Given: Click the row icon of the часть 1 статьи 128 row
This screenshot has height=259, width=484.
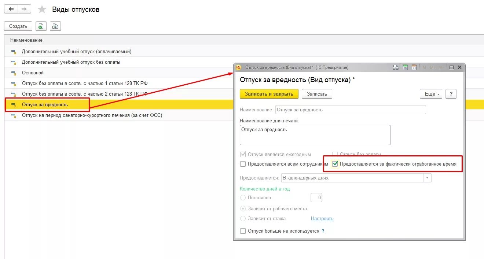Looking at the screenshot, I should tap(14, 84).
